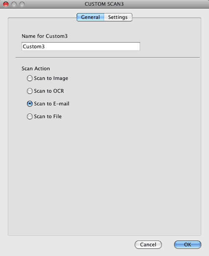Click the separator line below the name field

[x=107, y=57]
